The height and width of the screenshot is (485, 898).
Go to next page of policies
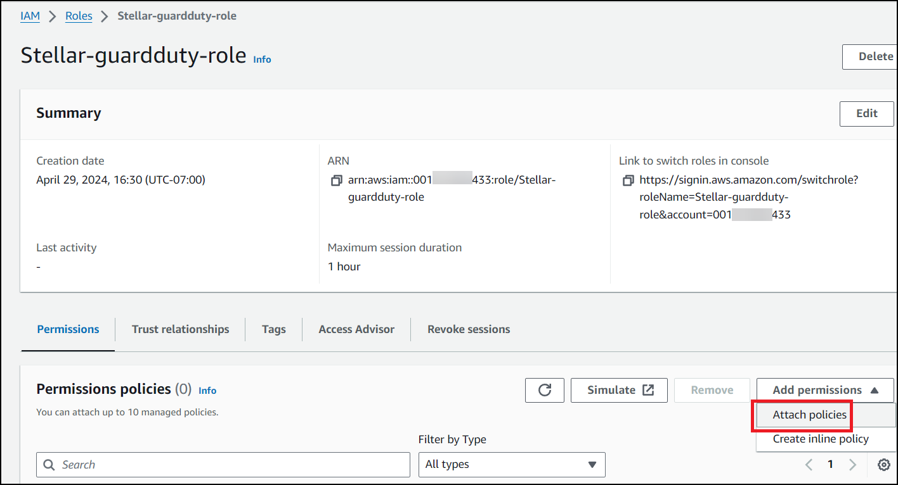click(852, 465)
